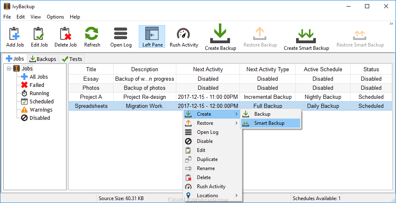This screenshot has height=203, width=396.
Task: Open the File menu
Action: pos(7,17)
